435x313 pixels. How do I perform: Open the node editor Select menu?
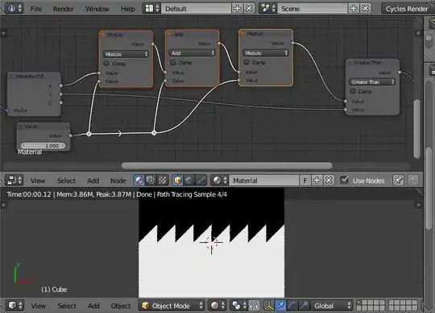(x=66, y=181)
